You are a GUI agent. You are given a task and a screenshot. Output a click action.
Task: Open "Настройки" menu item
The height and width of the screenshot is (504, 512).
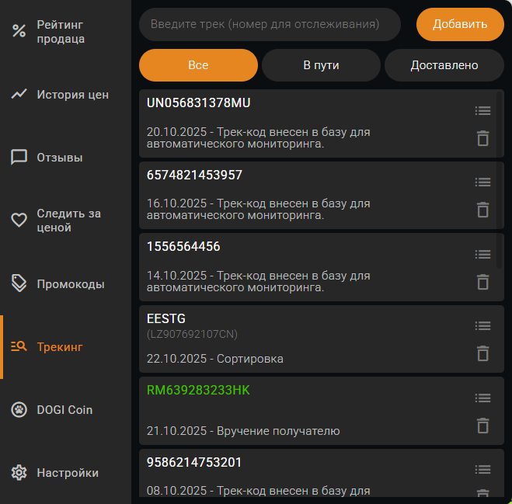pyautogui.click(x=65, y=473)
